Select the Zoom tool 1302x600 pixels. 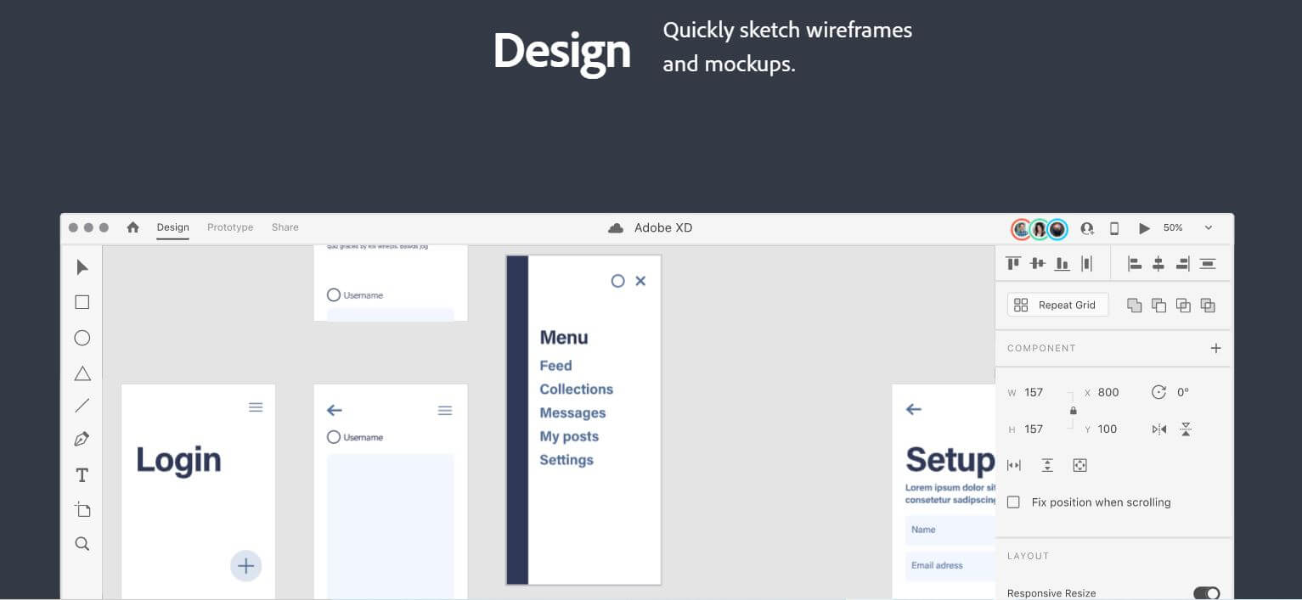82,543
